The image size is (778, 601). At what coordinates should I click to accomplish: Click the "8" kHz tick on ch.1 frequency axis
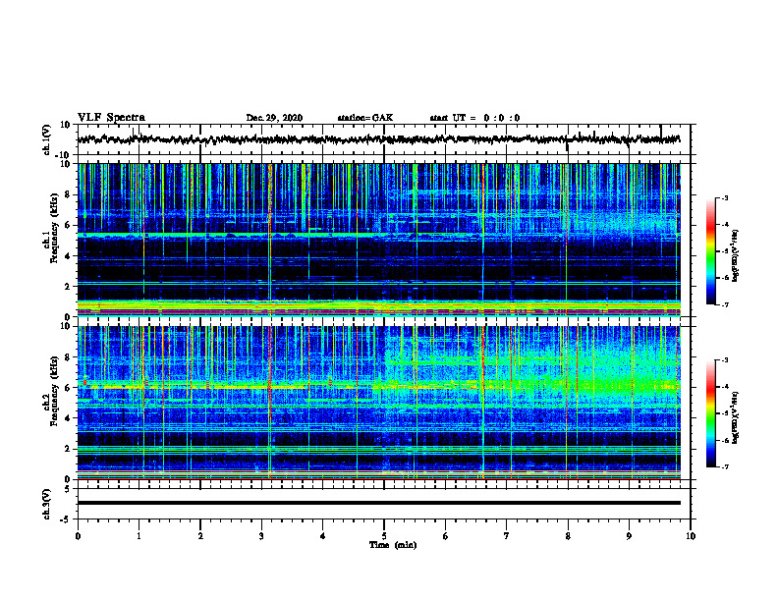coord(69,194)
